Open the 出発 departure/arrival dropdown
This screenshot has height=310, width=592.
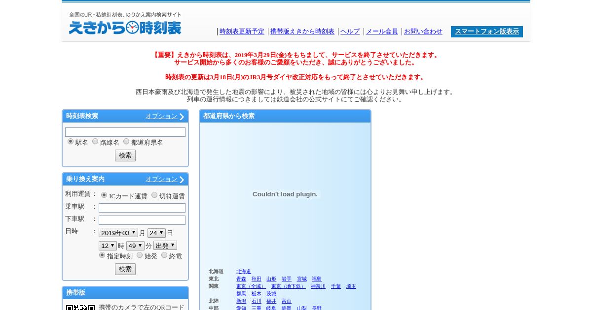click(x=165, y=246)
